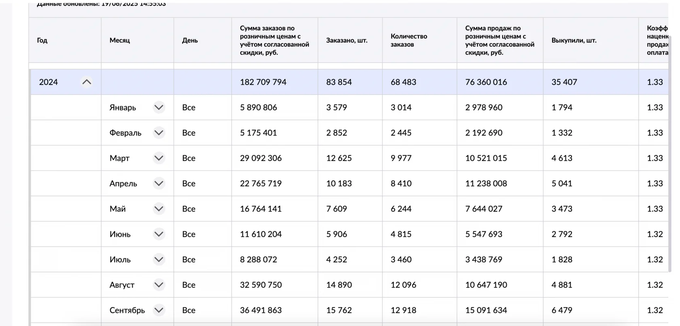Select total purchased units 35 407

pos(564,82)
